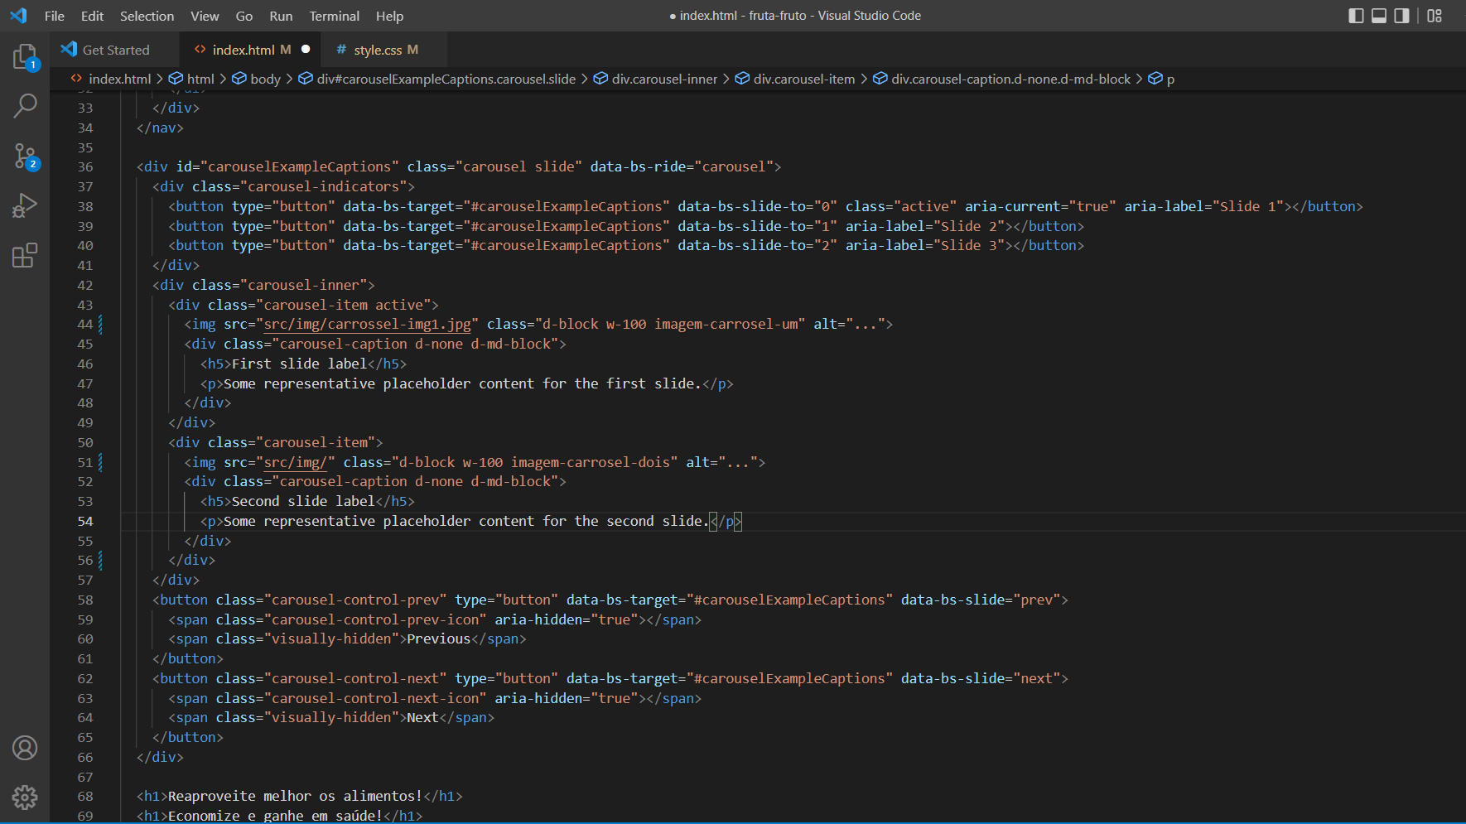Open the Edit menu
The image size is (1466, 824).
(x=92, y=16)
